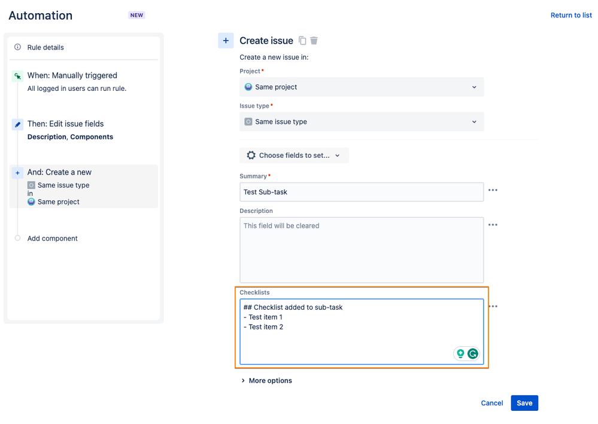Click the blue plus icon beside Create issue
Viewport: 598px width, 424px height.
[x=226, y=41]
